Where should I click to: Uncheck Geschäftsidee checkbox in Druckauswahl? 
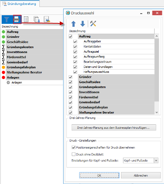71,82
